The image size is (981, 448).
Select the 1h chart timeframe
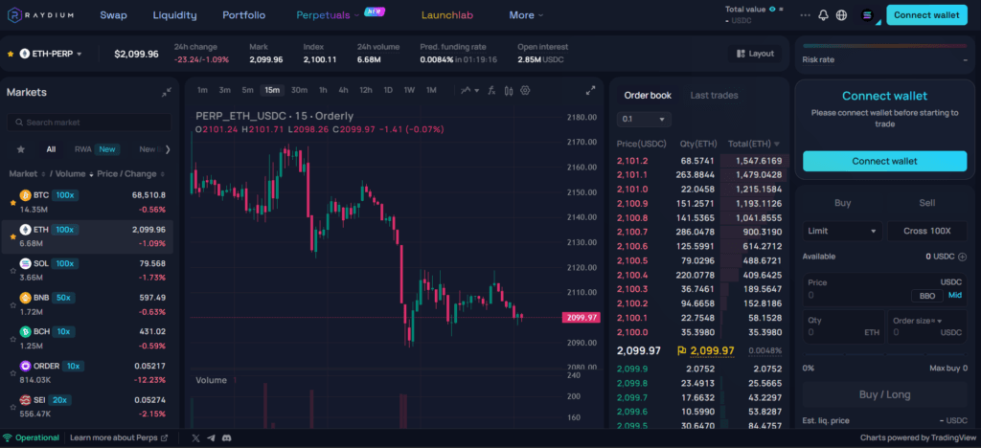pyautogui.click(x=323, y=90)
